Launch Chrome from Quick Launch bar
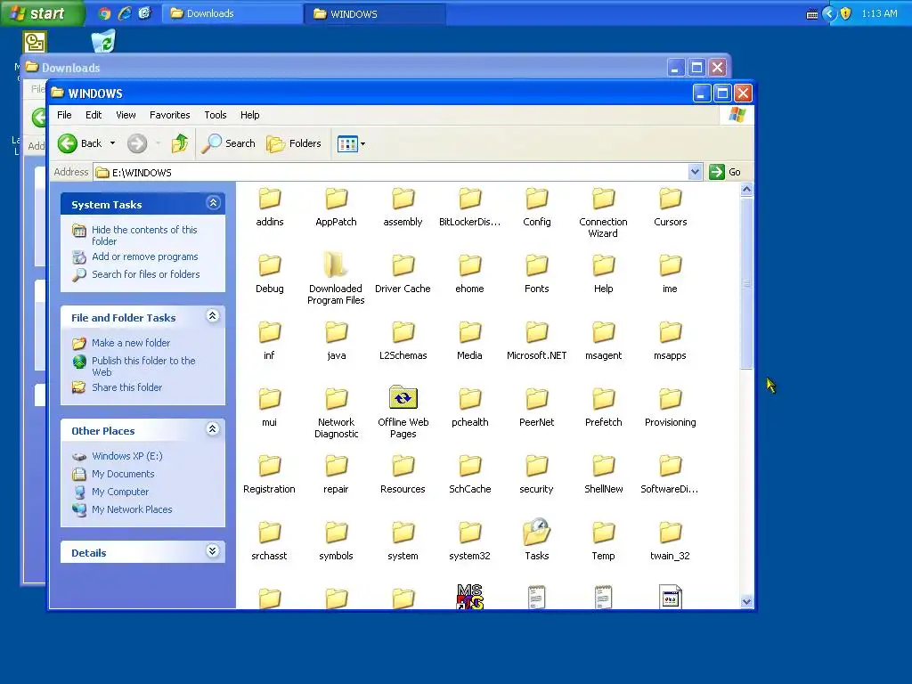 105,13
